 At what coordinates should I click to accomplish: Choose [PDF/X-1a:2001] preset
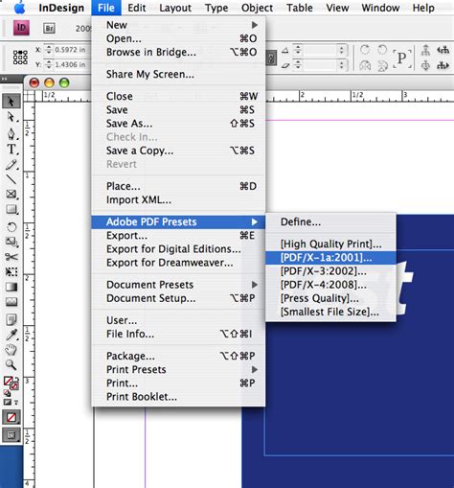click(330, 258)
